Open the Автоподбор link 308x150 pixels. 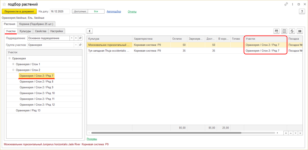tap(114, 12)
